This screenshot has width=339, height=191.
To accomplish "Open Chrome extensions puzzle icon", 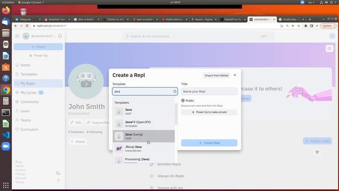I will click(x=306, y=26).
